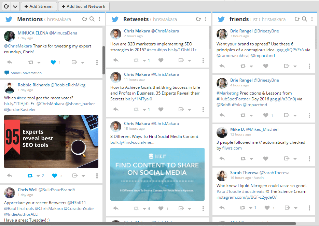Refresh the Mentions stream
This screenshot has width=319, height=226.
(x=84, y=19)
